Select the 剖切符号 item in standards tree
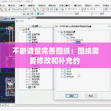Image resolution: width=111 pixels, height=111 pixels. [36, 79]
